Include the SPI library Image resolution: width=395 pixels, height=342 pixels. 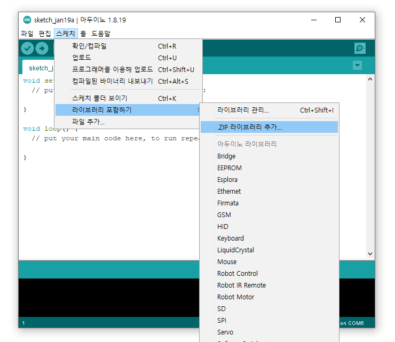[x=270, y=321]
